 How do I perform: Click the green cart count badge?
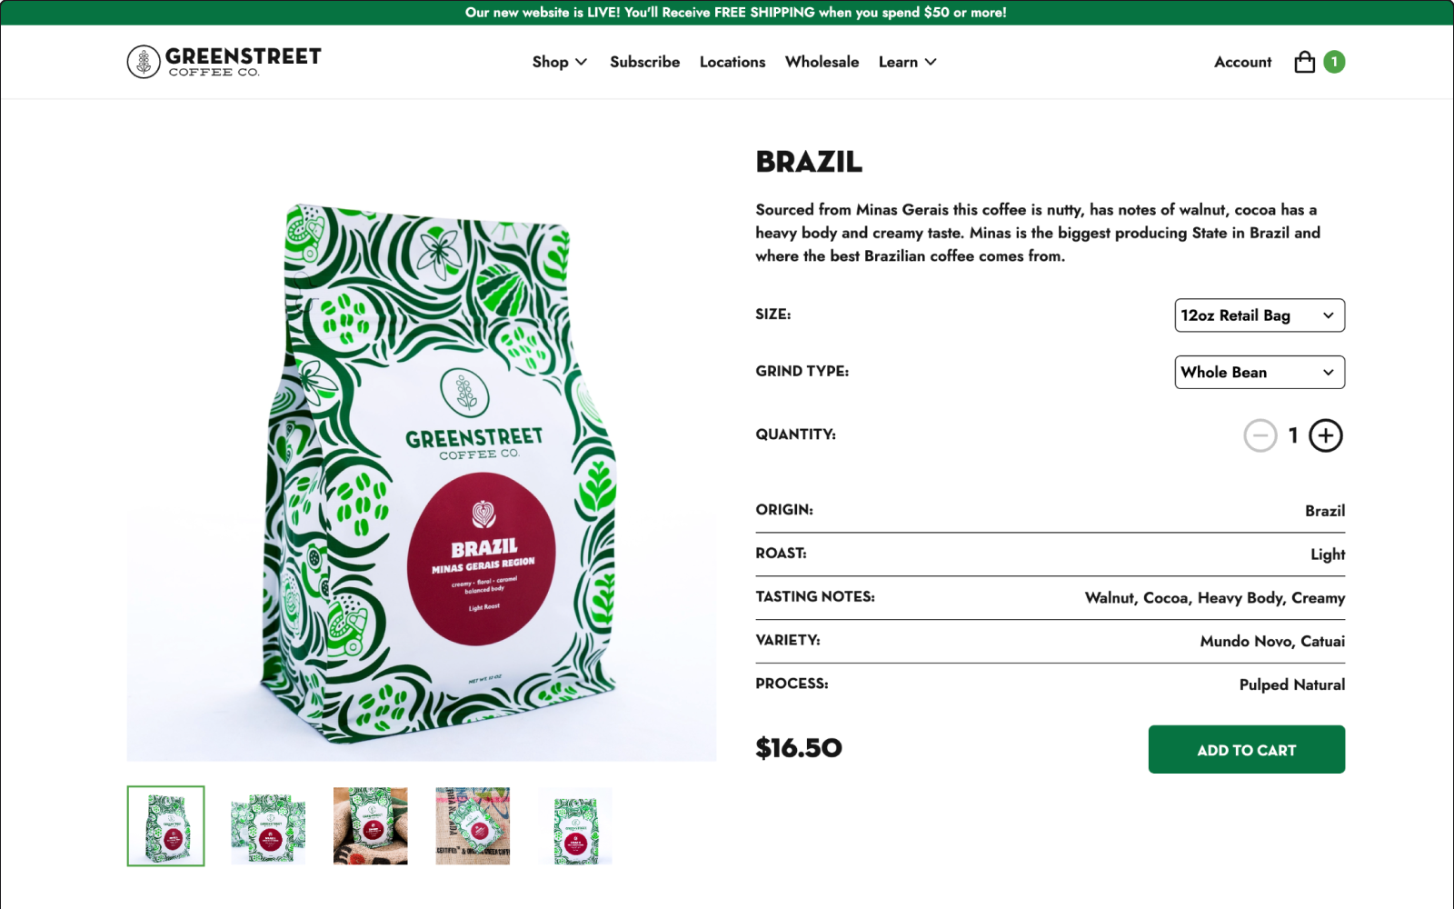point(1334,62)
